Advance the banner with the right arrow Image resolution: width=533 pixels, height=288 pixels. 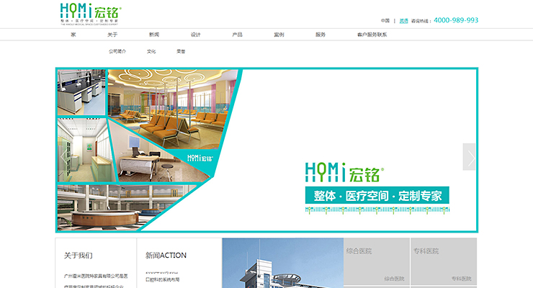[x=469, y=157]
